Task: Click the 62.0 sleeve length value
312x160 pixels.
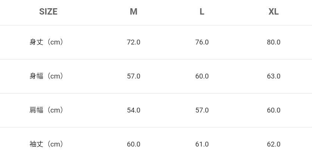Action: [x=274, y=144]
